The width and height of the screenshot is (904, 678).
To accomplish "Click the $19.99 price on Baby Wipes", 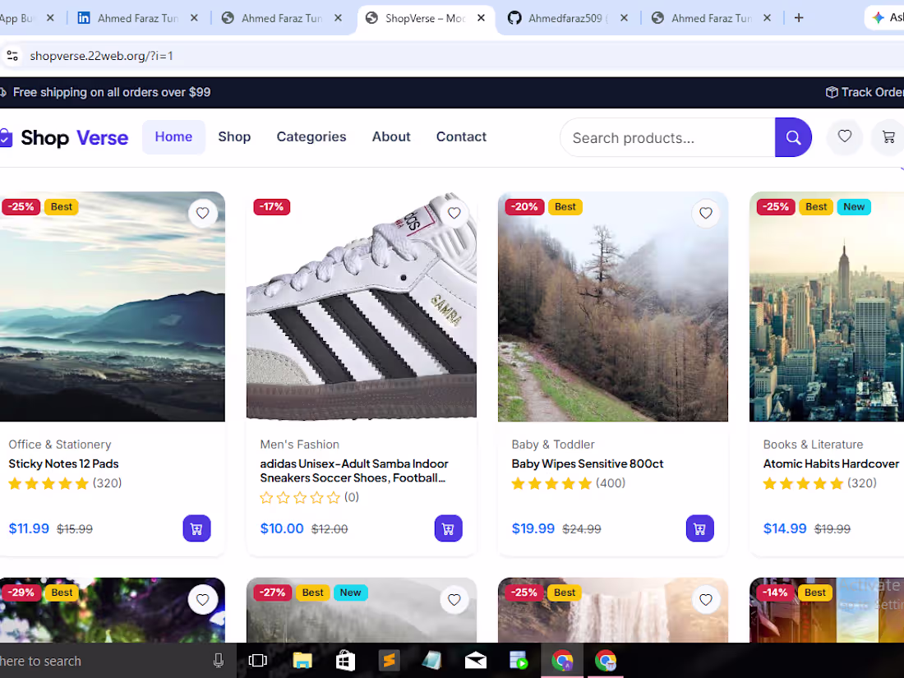I will pyautogui.click(x=533, y=528).
